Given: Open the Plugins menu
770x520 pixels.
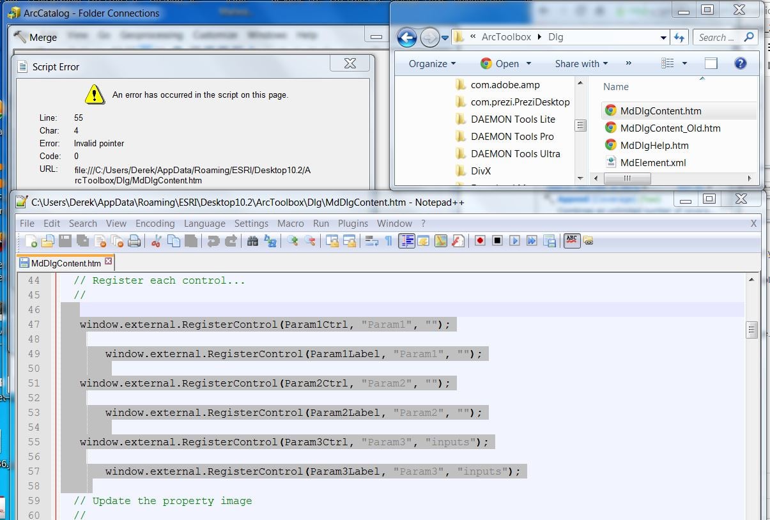Looking at the screenshot, I should (353, 224).
